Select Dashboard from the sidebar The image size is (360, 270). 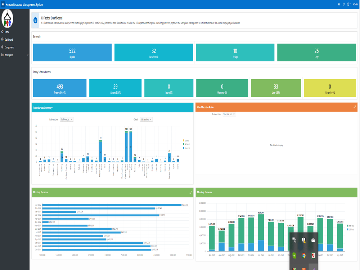(8, 40)
